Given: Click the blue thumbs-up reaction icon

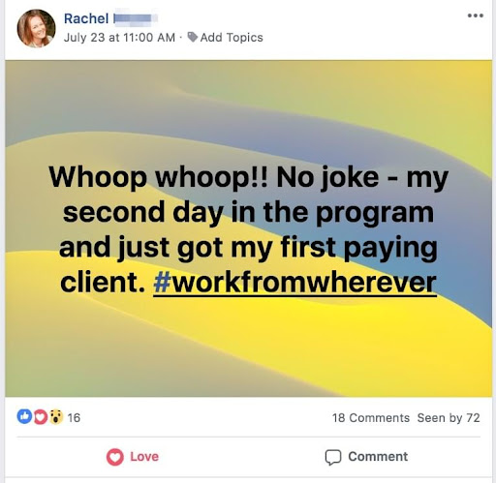Looking at the screenshot, I should coord(24,416).
